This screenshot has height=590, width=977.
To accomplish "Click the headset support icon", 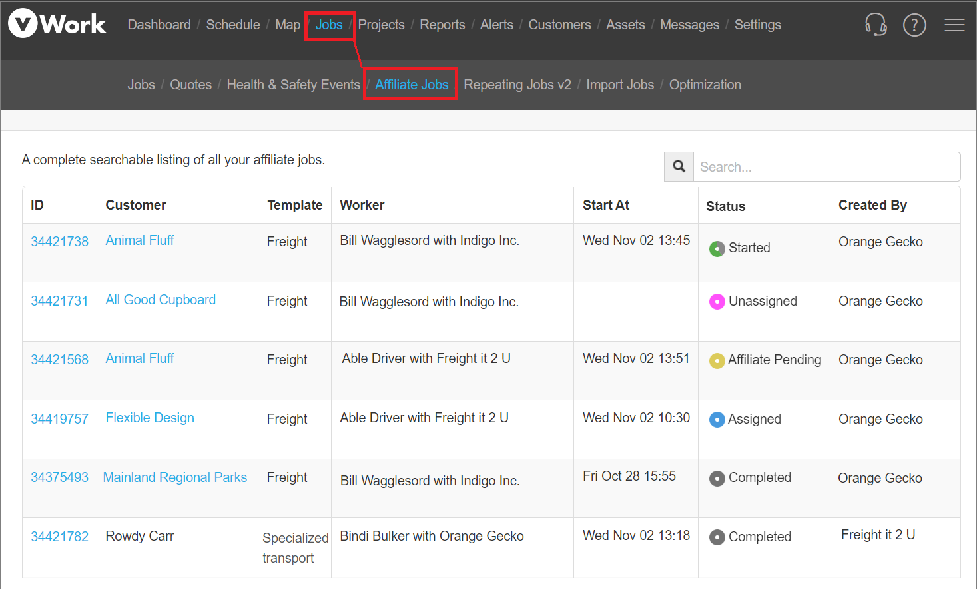I will click(x=876, y=25).
